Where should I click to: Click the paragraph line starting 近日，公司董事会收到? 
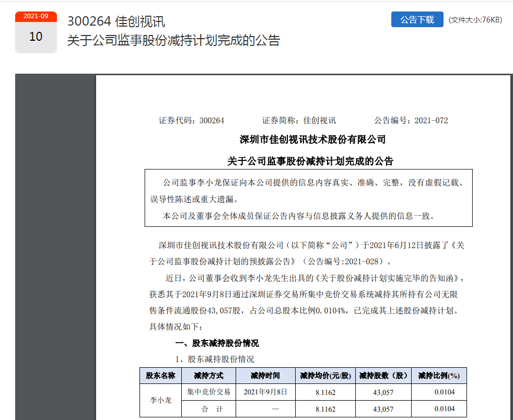point(314,278)
